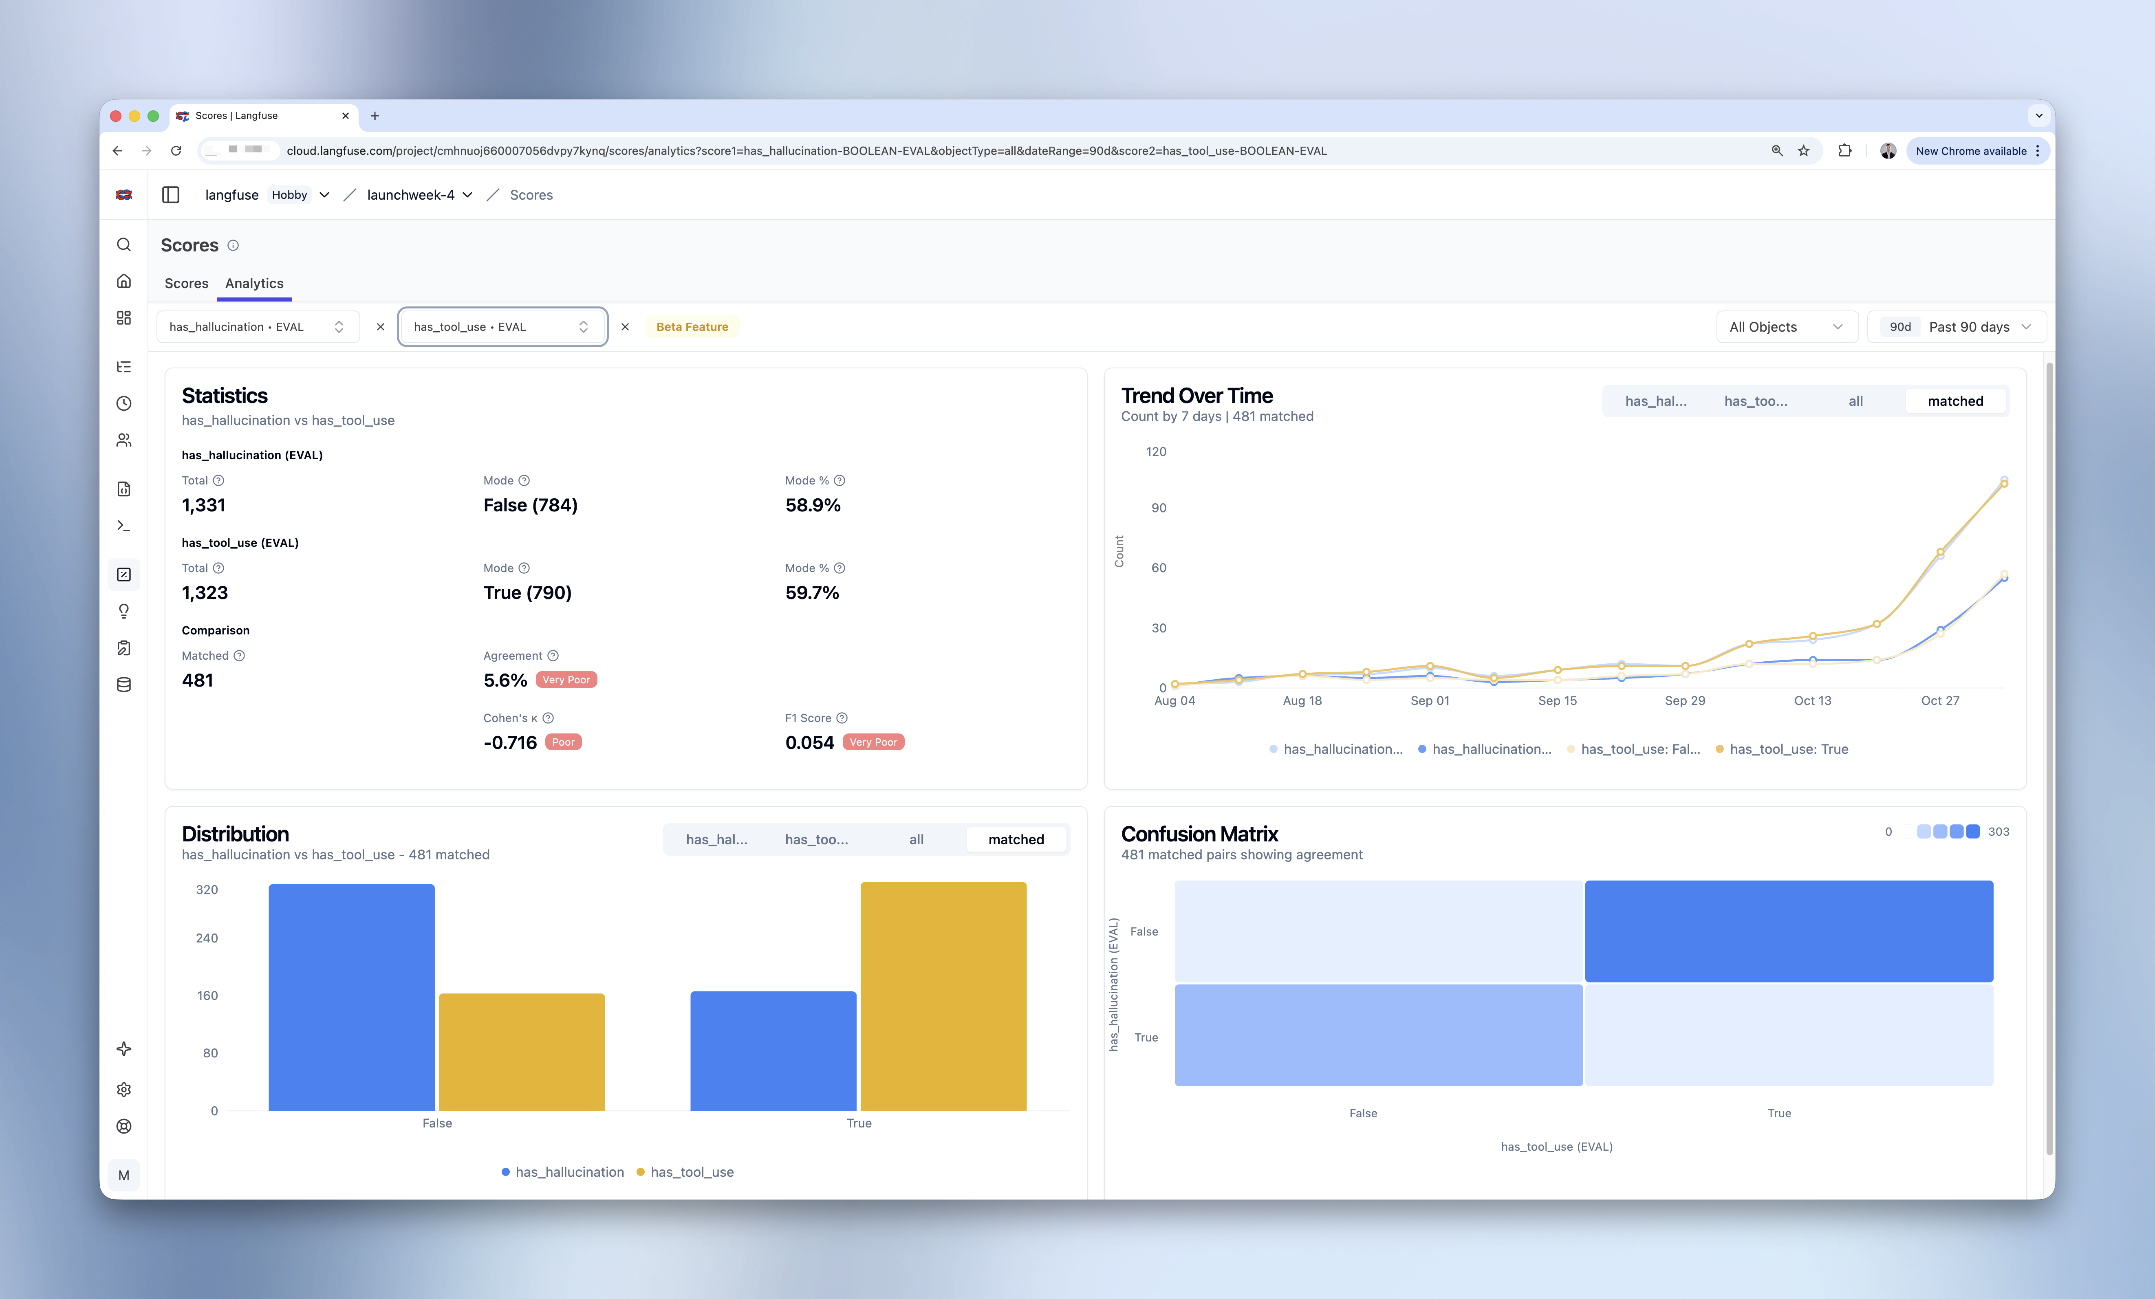2155x1299 pixels.
Task: Switch Trend chart to has_too... view
Action: tap(1755, 401)
